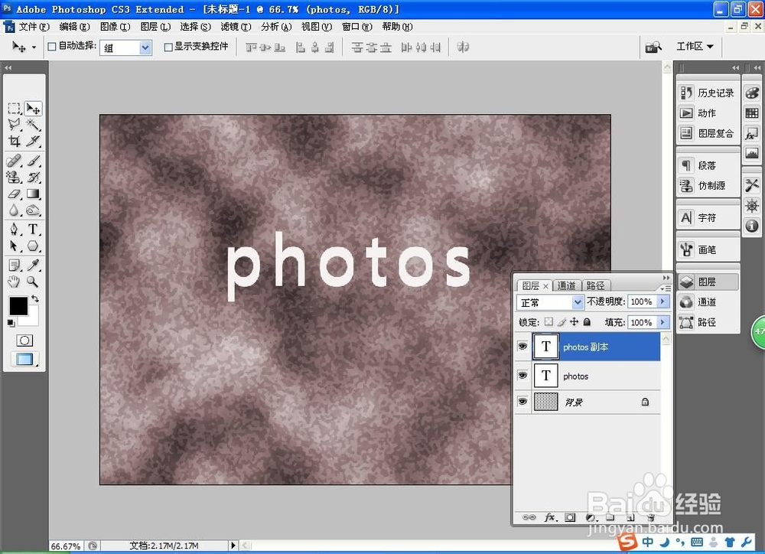Select the Blur tool
The width and height of the screenshot is (765, 554).
pos(14,210)
